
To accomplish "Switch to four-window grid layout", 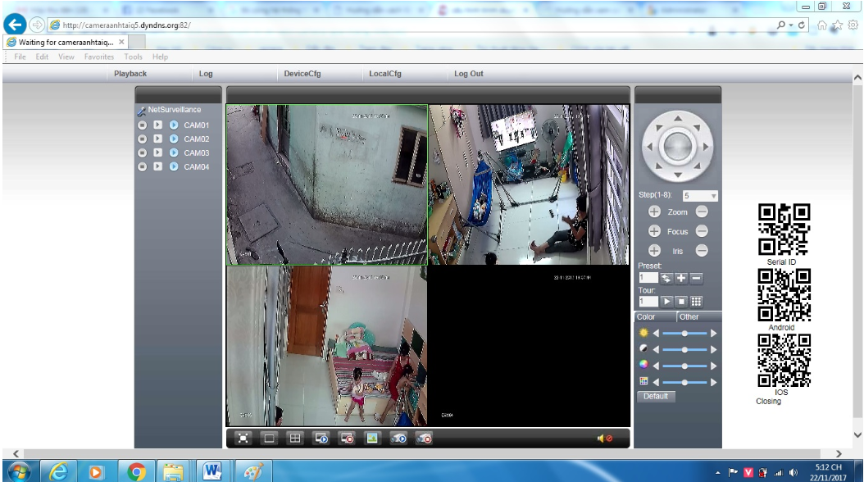I will [293, 439].
